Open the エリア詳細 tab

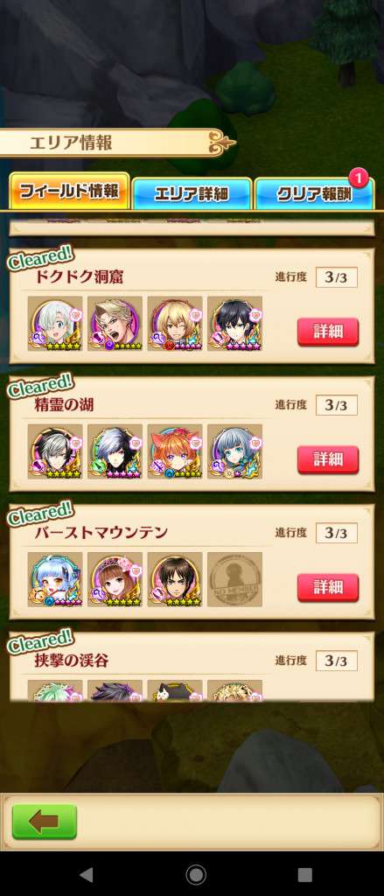pyautogui.click(x=192, y=193)
